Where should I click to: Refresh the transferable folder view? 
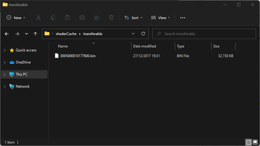[143, 34]
